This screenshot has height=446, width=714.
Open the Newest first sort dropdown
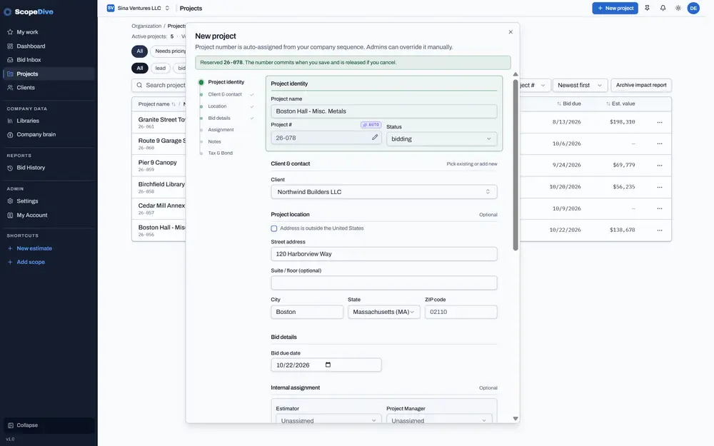[x=580, y=85]
